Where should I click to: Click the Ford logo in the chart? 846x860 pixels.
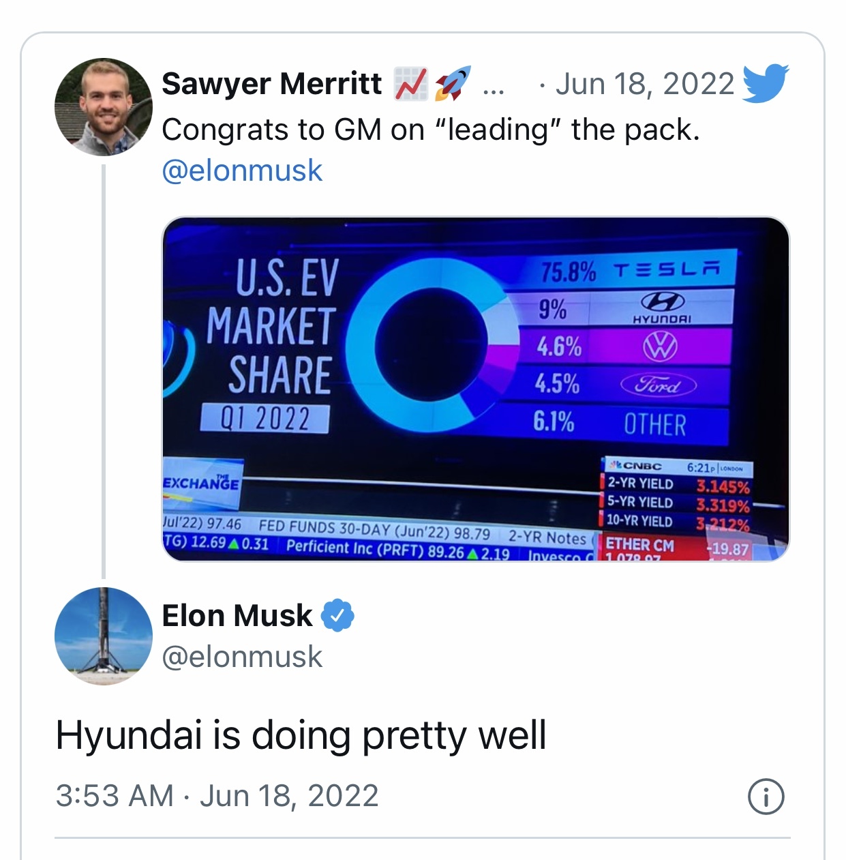point(659,385)
